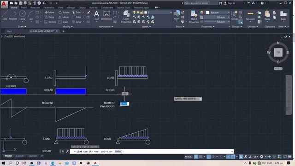The height and width of the screenshot is (166, 295).
Task: Toggle ortho mode in status bar
Action: pyautogui.click(x=208, y=157)
